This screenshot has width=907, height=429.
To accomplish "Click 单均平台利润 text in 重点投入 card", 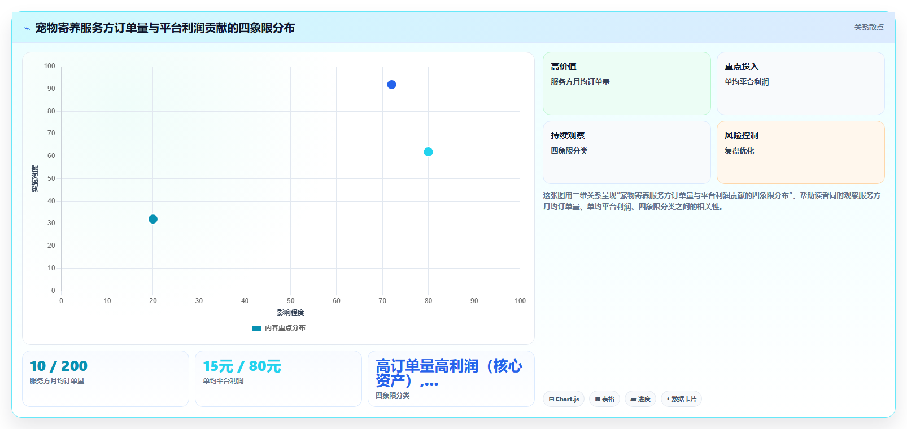I will pos(747,82).
